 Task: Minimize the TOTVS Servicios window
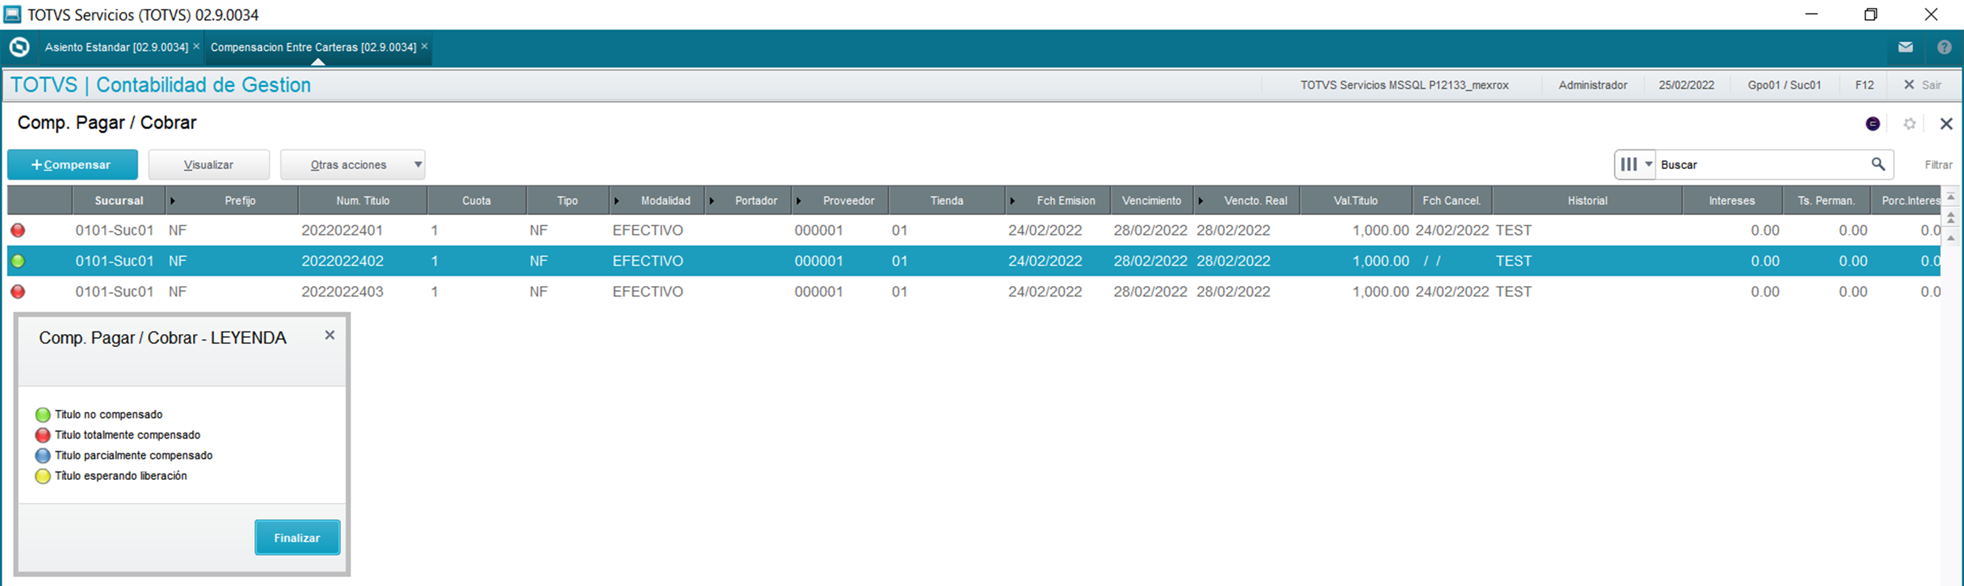[1811, 14]
